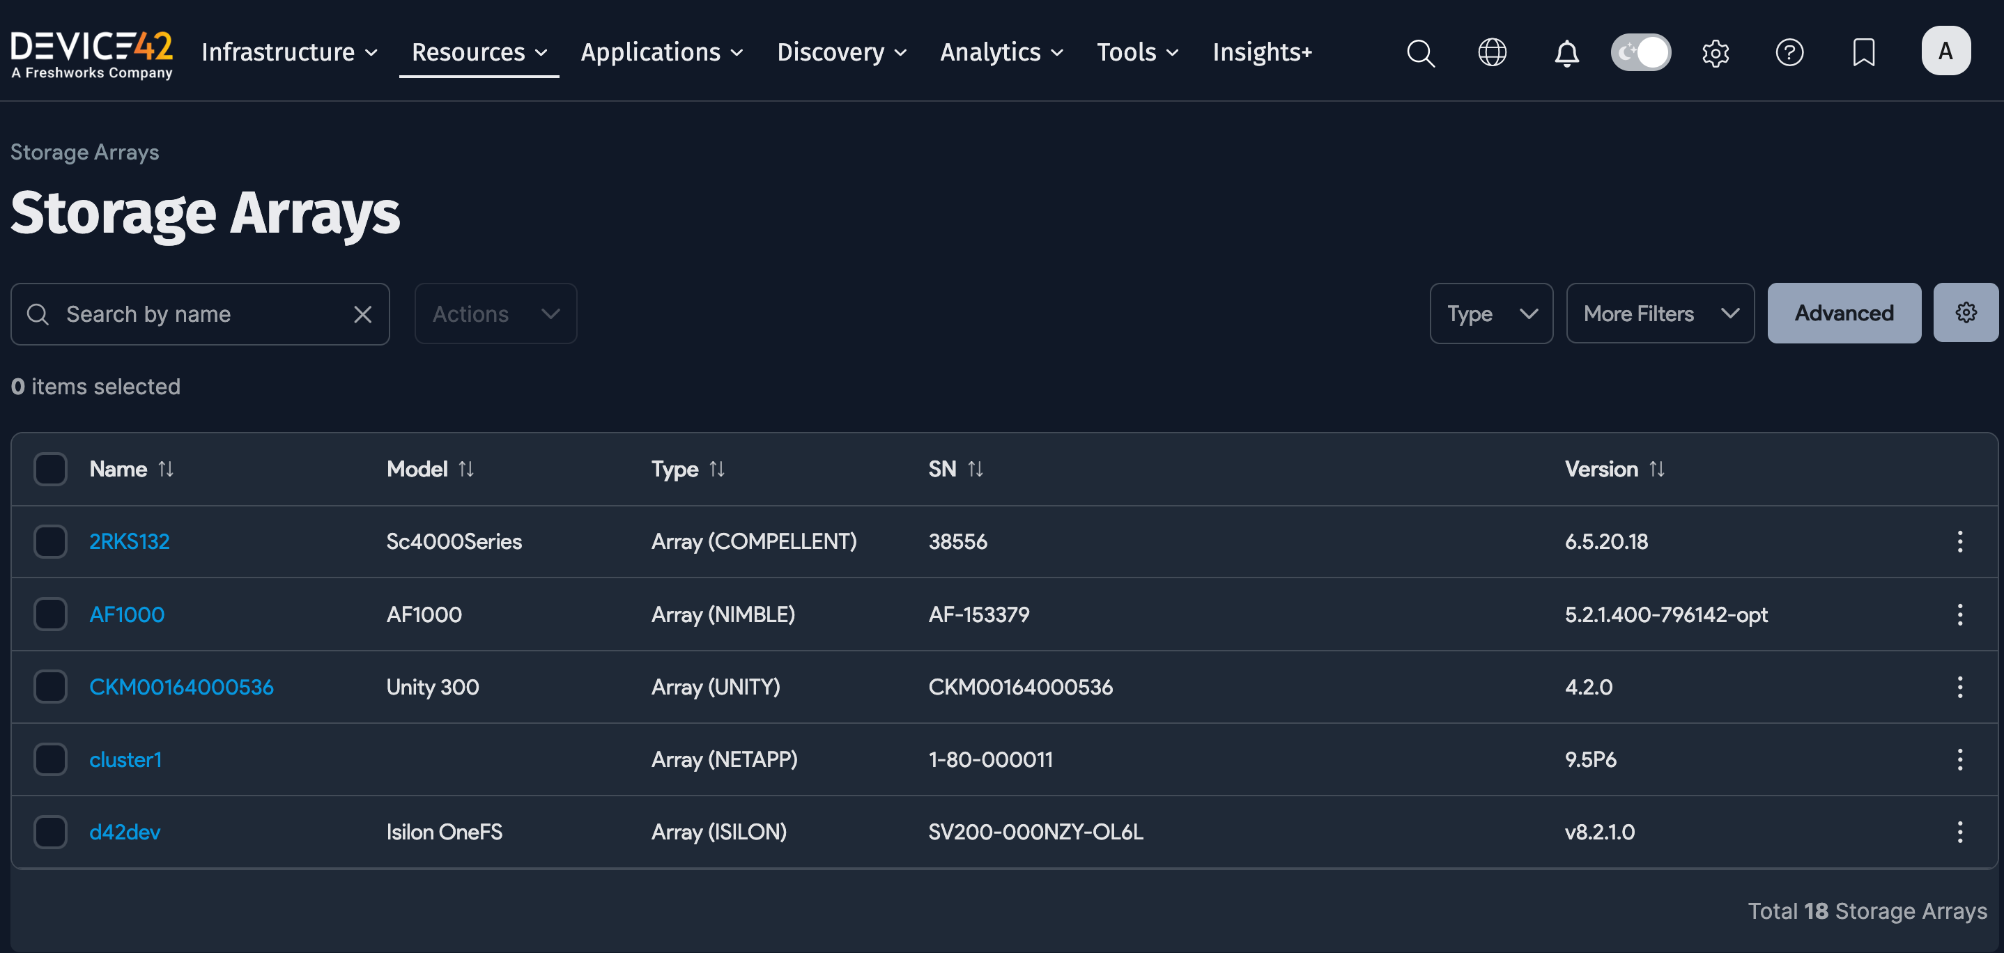Image resolution: width=2004 pixels, height=953 pixels.
Task: Select the checkbox for AF1000 row
Action: [x=49, y=614]
